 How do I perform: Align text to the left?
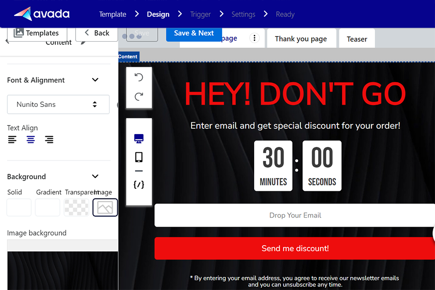point(12,140)
